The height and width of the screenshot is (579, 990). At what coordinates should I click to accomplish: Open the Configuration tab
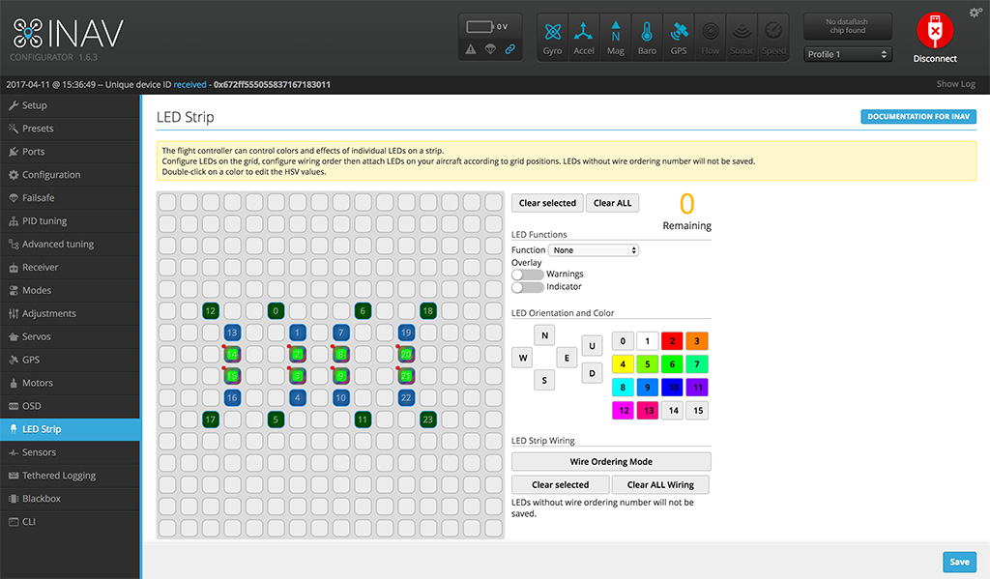pyautogui.click(x=70, y=175)
